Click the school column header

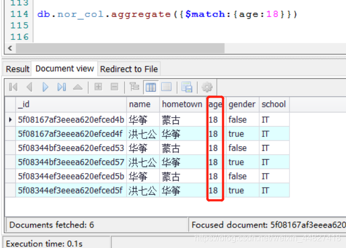[x=274, y=105]
